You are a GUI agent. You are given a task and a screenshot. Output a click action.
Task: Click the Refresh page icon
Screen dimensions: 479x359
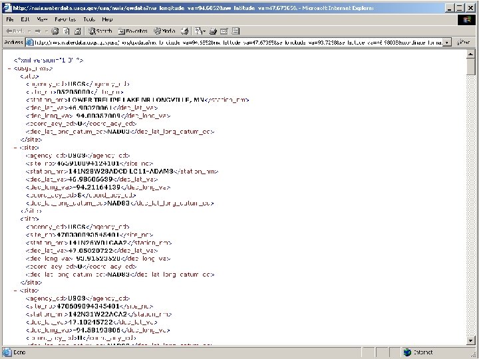coord(67,31)
